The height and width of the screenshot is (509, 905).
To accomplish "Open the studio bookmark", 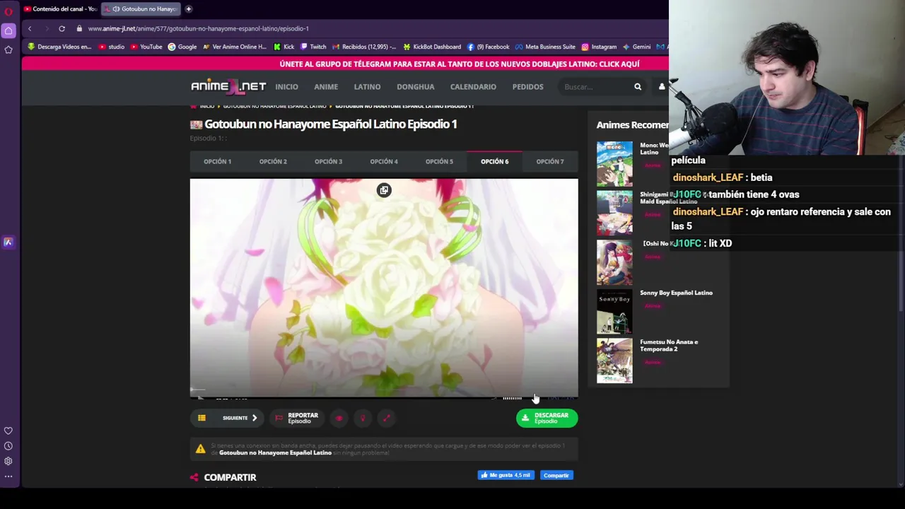I will 112,47.
